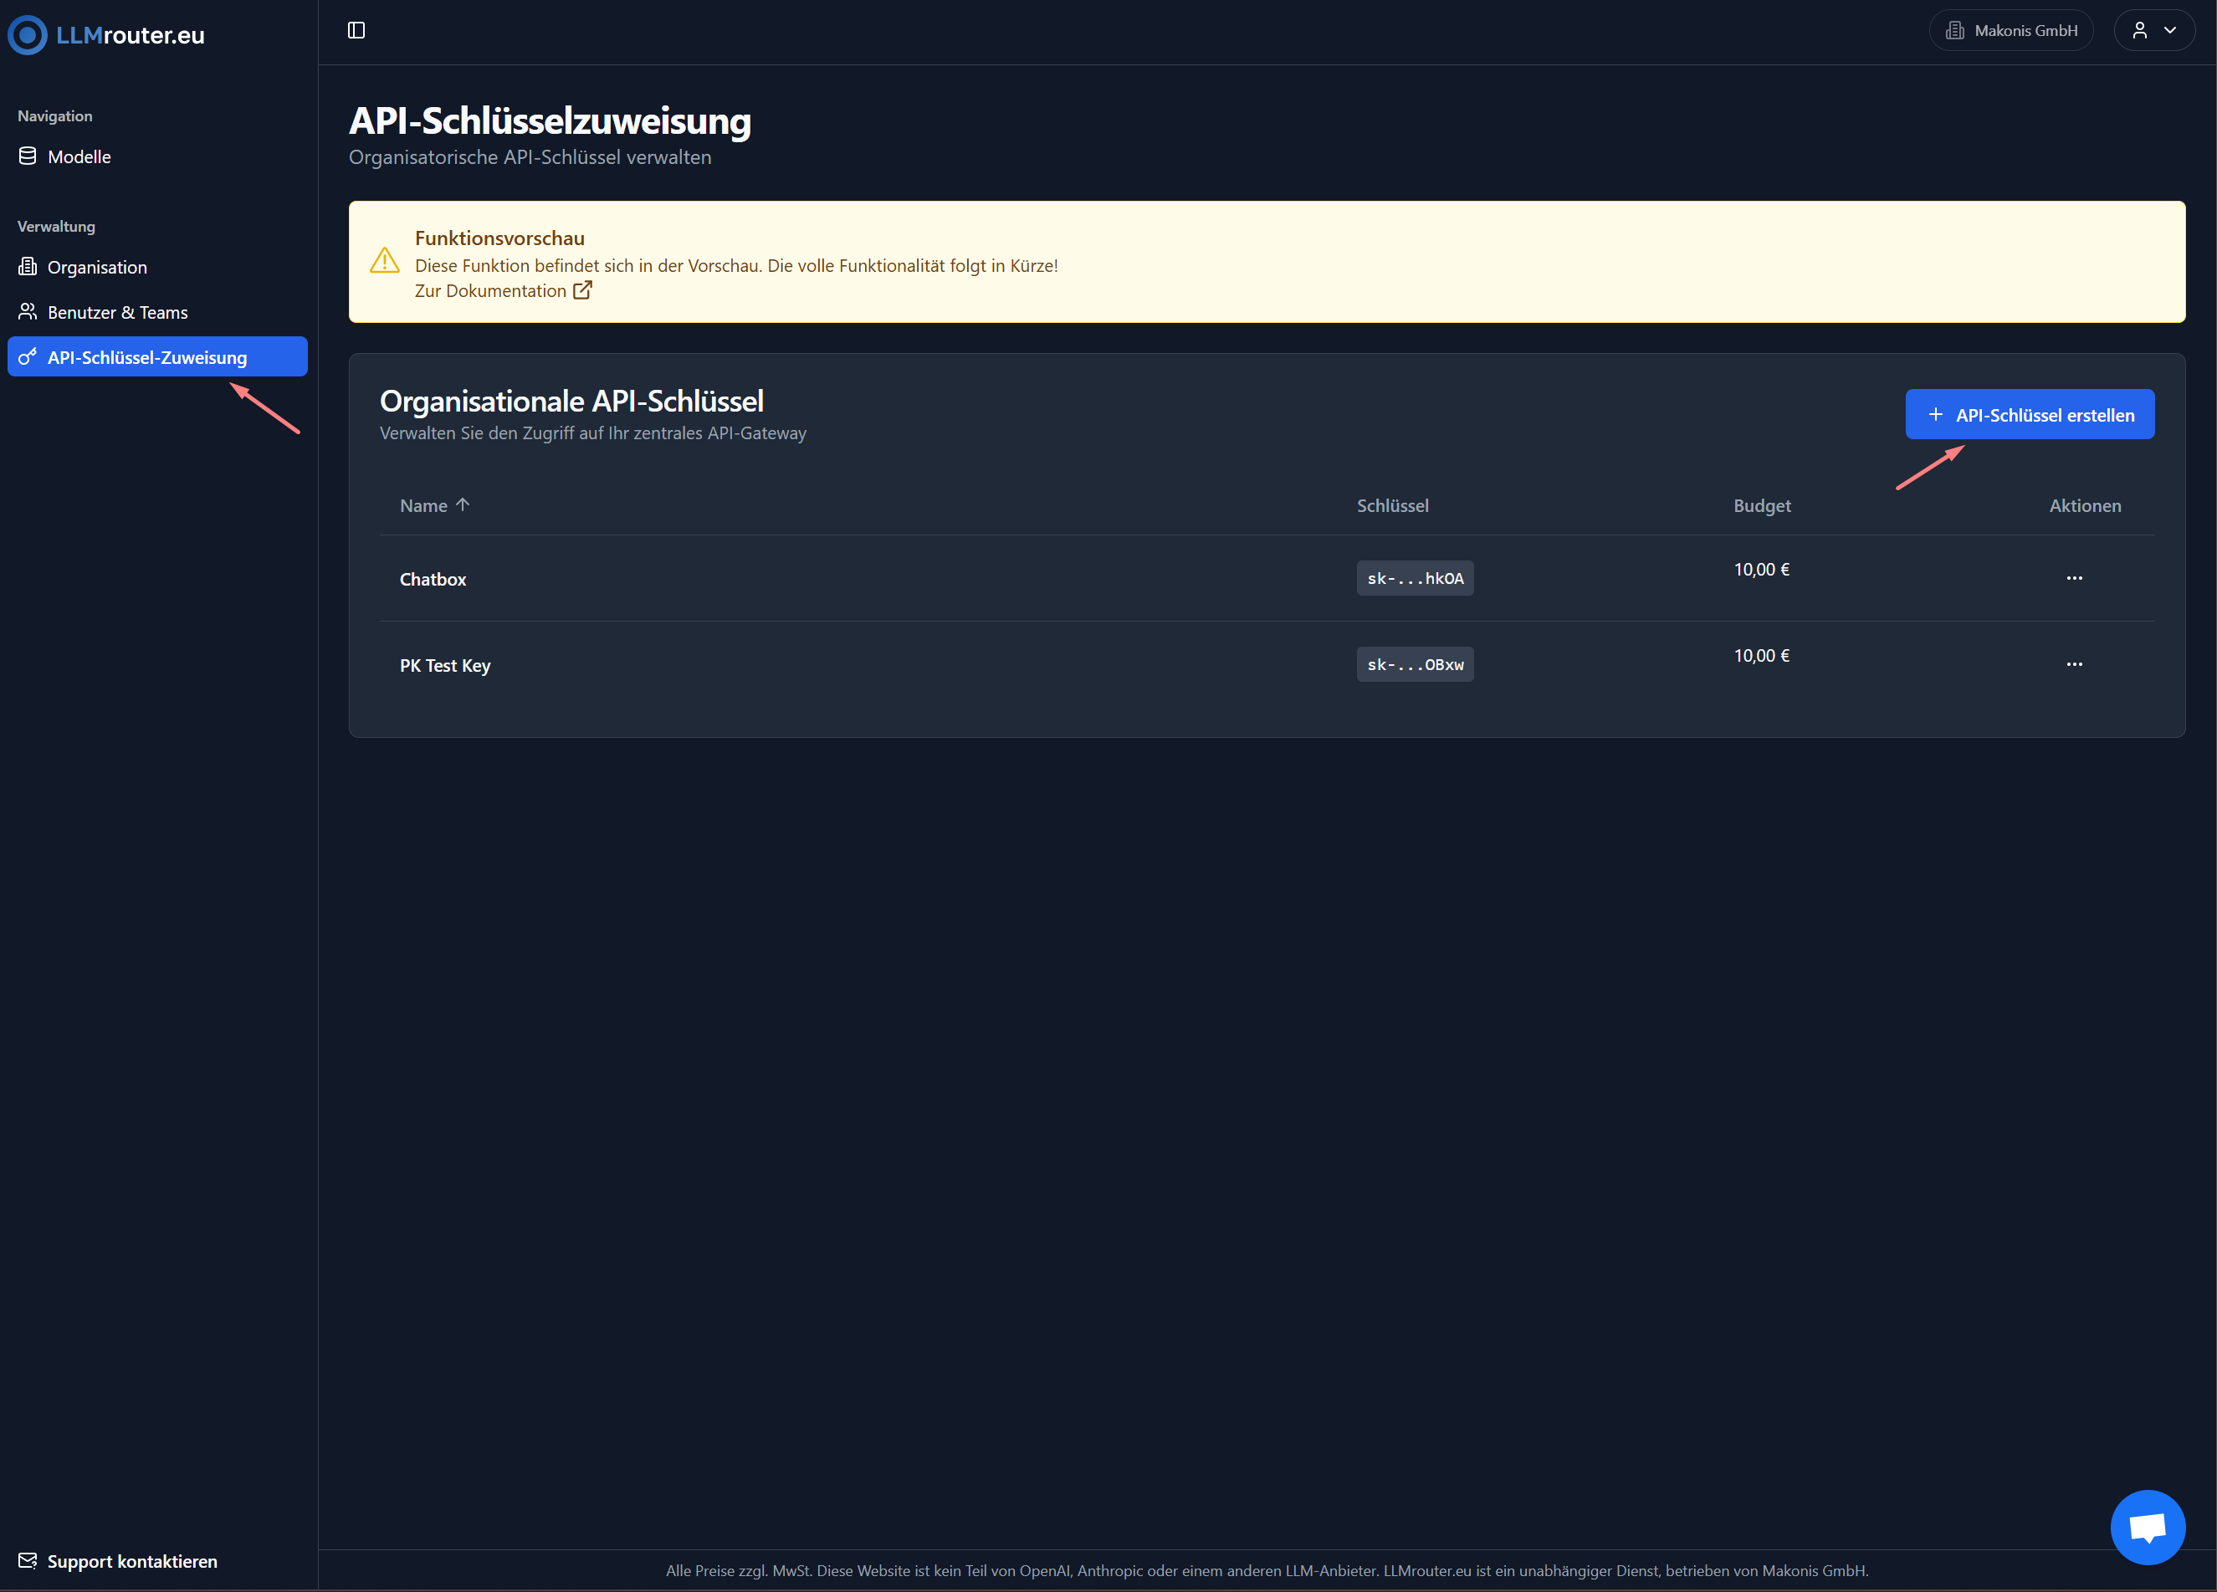
Task: Collapse the sidebar via the panel toggle icon
Action: tap(355, 29)
